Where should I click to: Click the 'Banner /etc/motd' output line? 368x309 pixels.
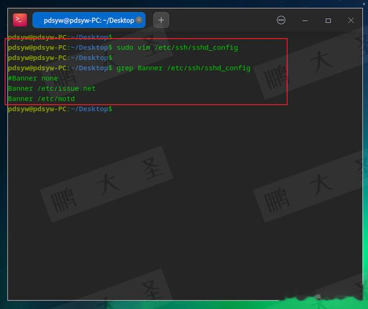click(x=41, y=99)
